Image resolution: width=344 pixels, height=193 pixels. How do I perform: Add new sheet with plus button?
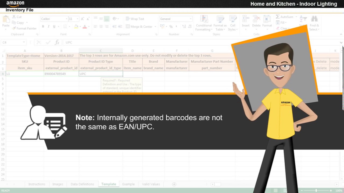tap(174, 184)
